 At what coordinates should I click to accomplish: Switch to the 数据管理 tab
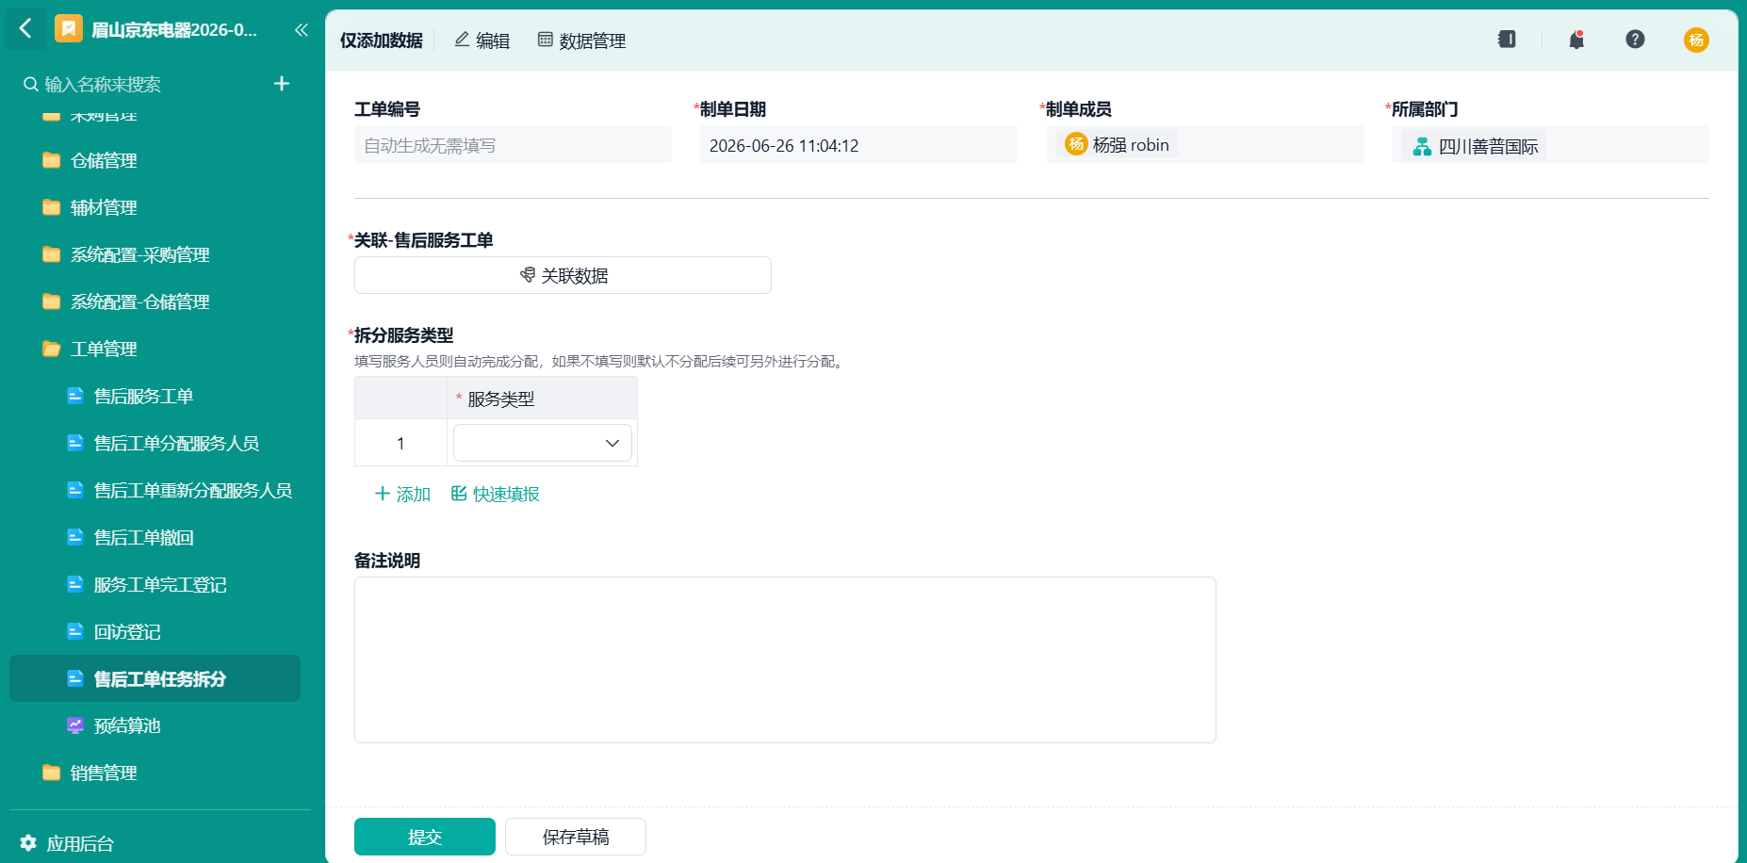pos(581,41)
